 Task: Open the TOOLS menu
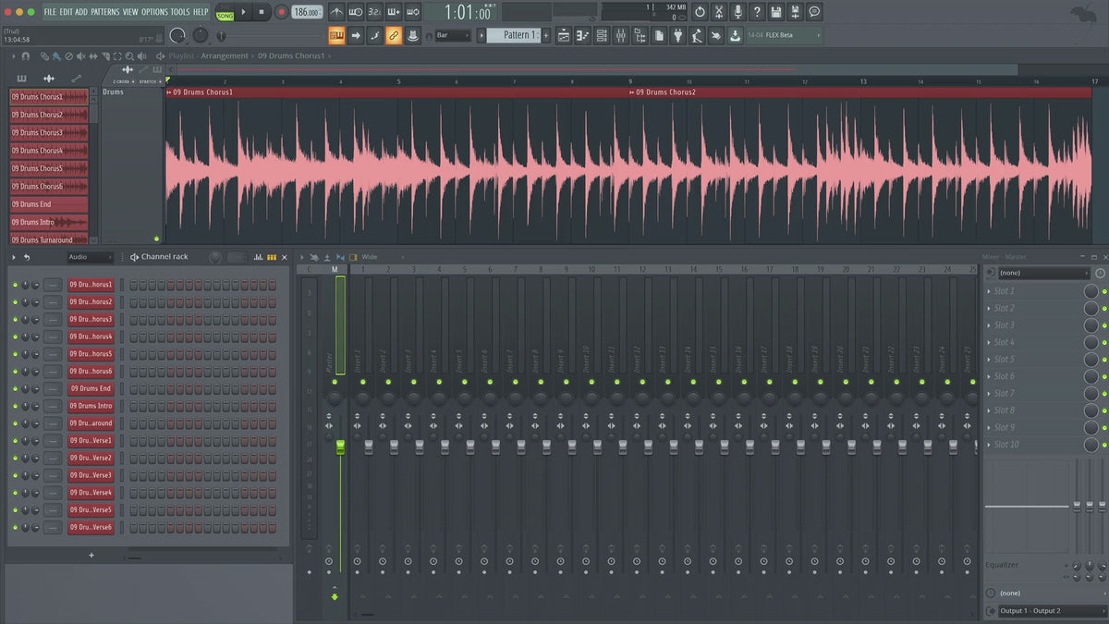click(179, 12)
